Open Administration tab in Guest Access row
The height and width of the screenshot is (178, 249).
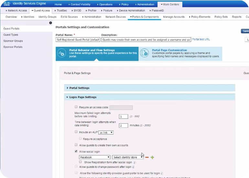tap(92, 17)
